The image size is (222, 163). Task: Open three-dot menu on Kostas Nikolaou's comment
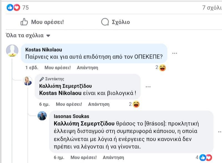[175, 53]
